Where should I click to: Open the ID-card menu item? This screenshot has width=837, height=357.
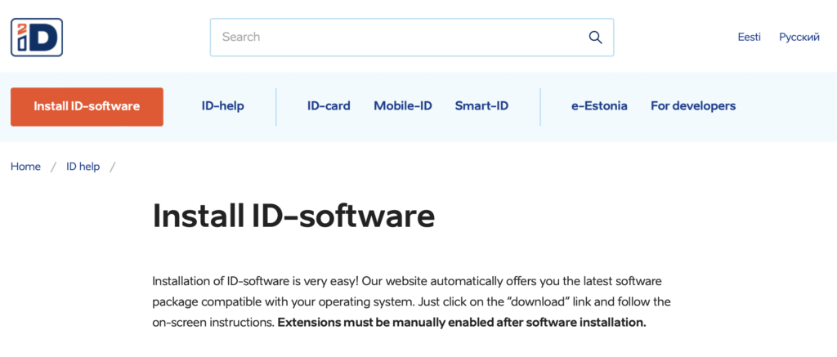329,106
